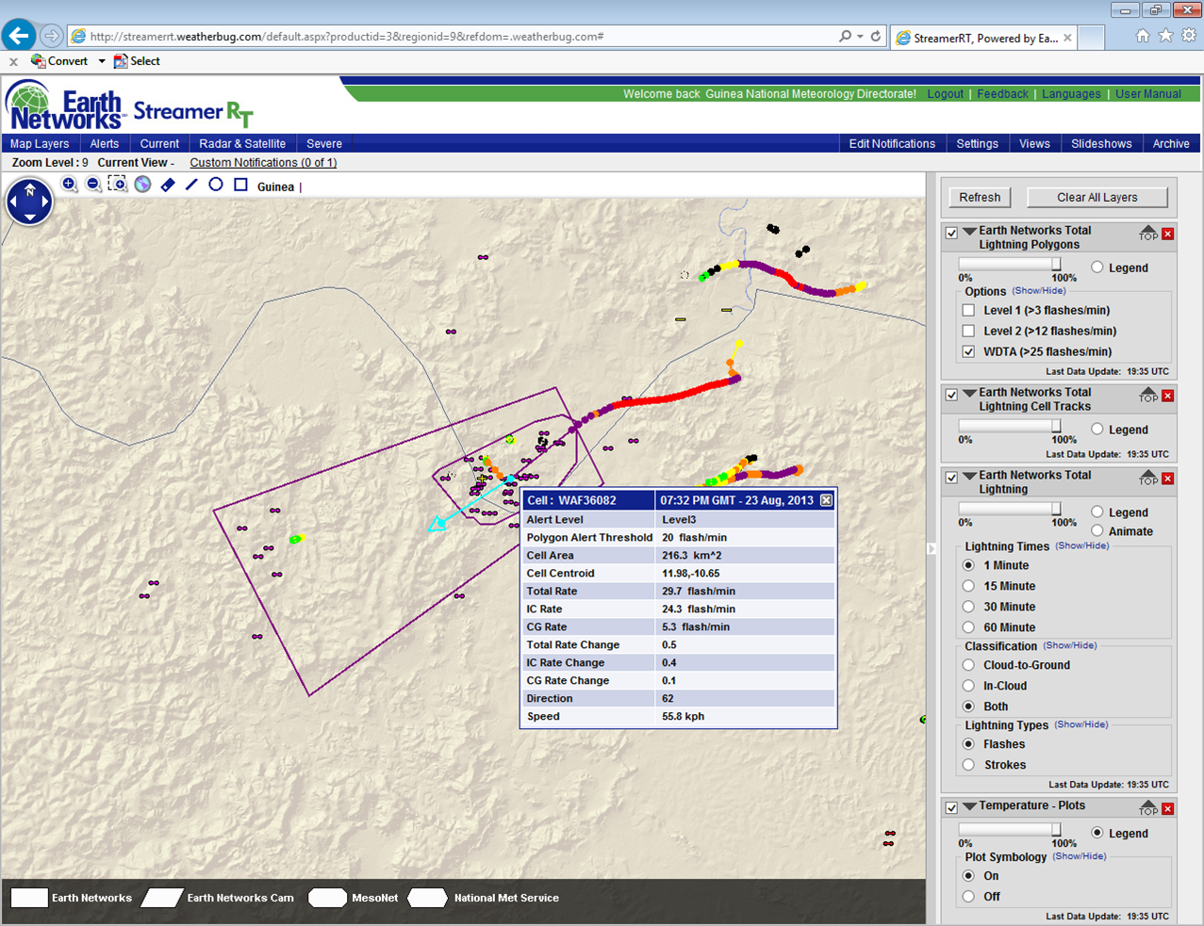
Task: Move Earth Networks Total Lightning layer to TOP
Action: point(1147,478)
